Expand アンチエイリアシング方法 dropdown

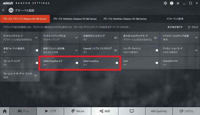tap(76, 38)
